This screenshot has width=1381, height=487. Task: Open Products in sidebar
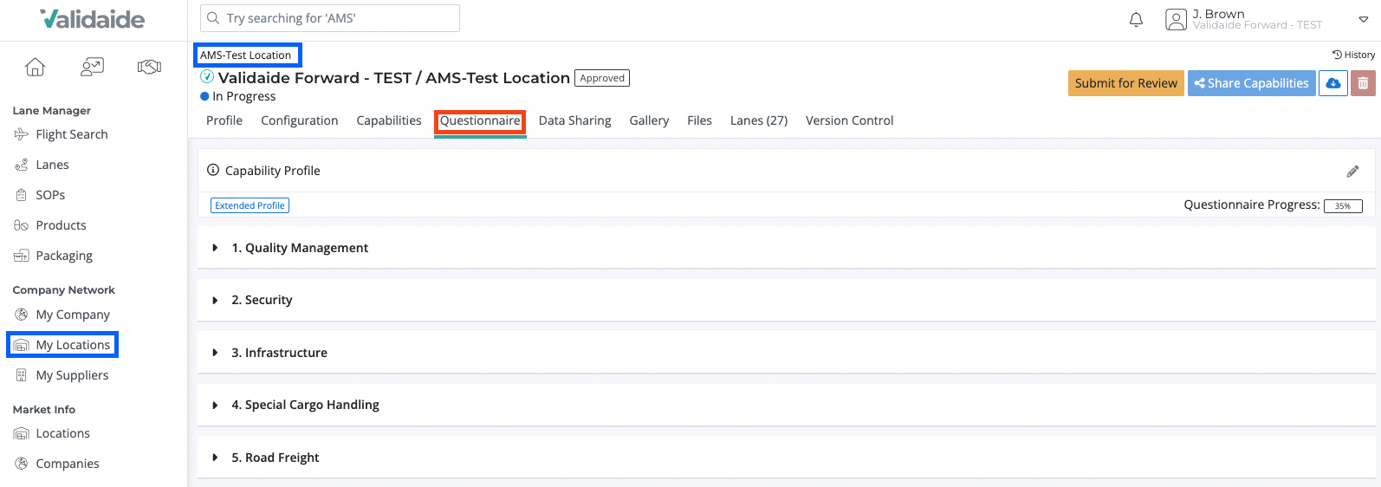tap(61, 225)
